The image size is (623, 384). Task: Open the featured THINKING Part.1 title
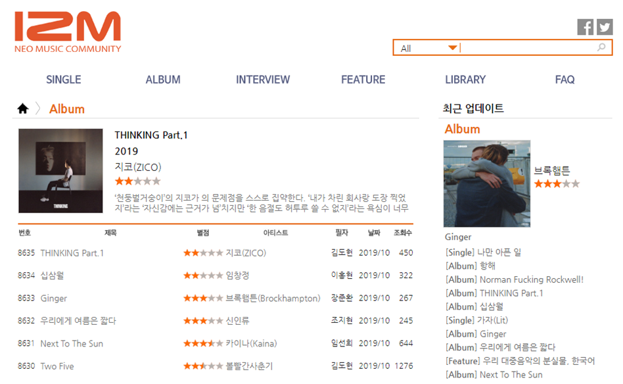(x=151, y=135)
